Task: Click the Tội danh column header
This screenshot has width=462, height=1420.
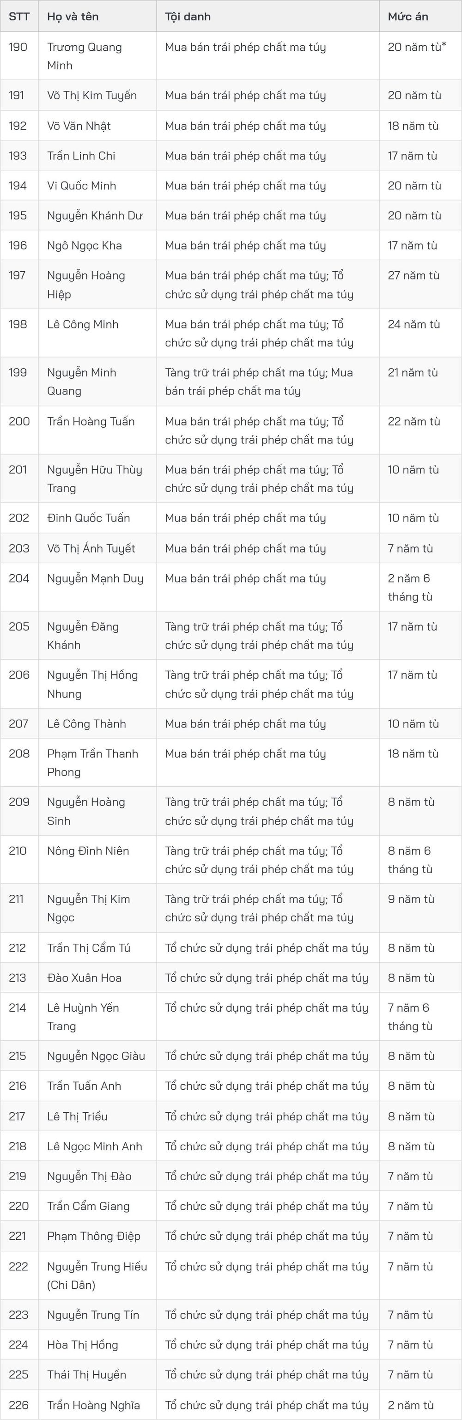Action: tap(188, 17)
